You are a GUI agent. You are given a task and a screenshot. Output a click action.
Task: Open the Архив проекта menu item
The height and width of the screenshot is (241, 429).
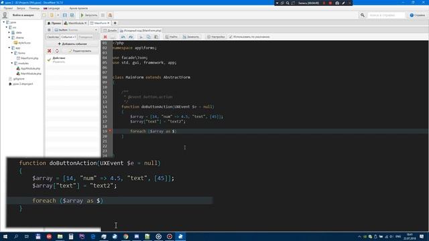78,8
